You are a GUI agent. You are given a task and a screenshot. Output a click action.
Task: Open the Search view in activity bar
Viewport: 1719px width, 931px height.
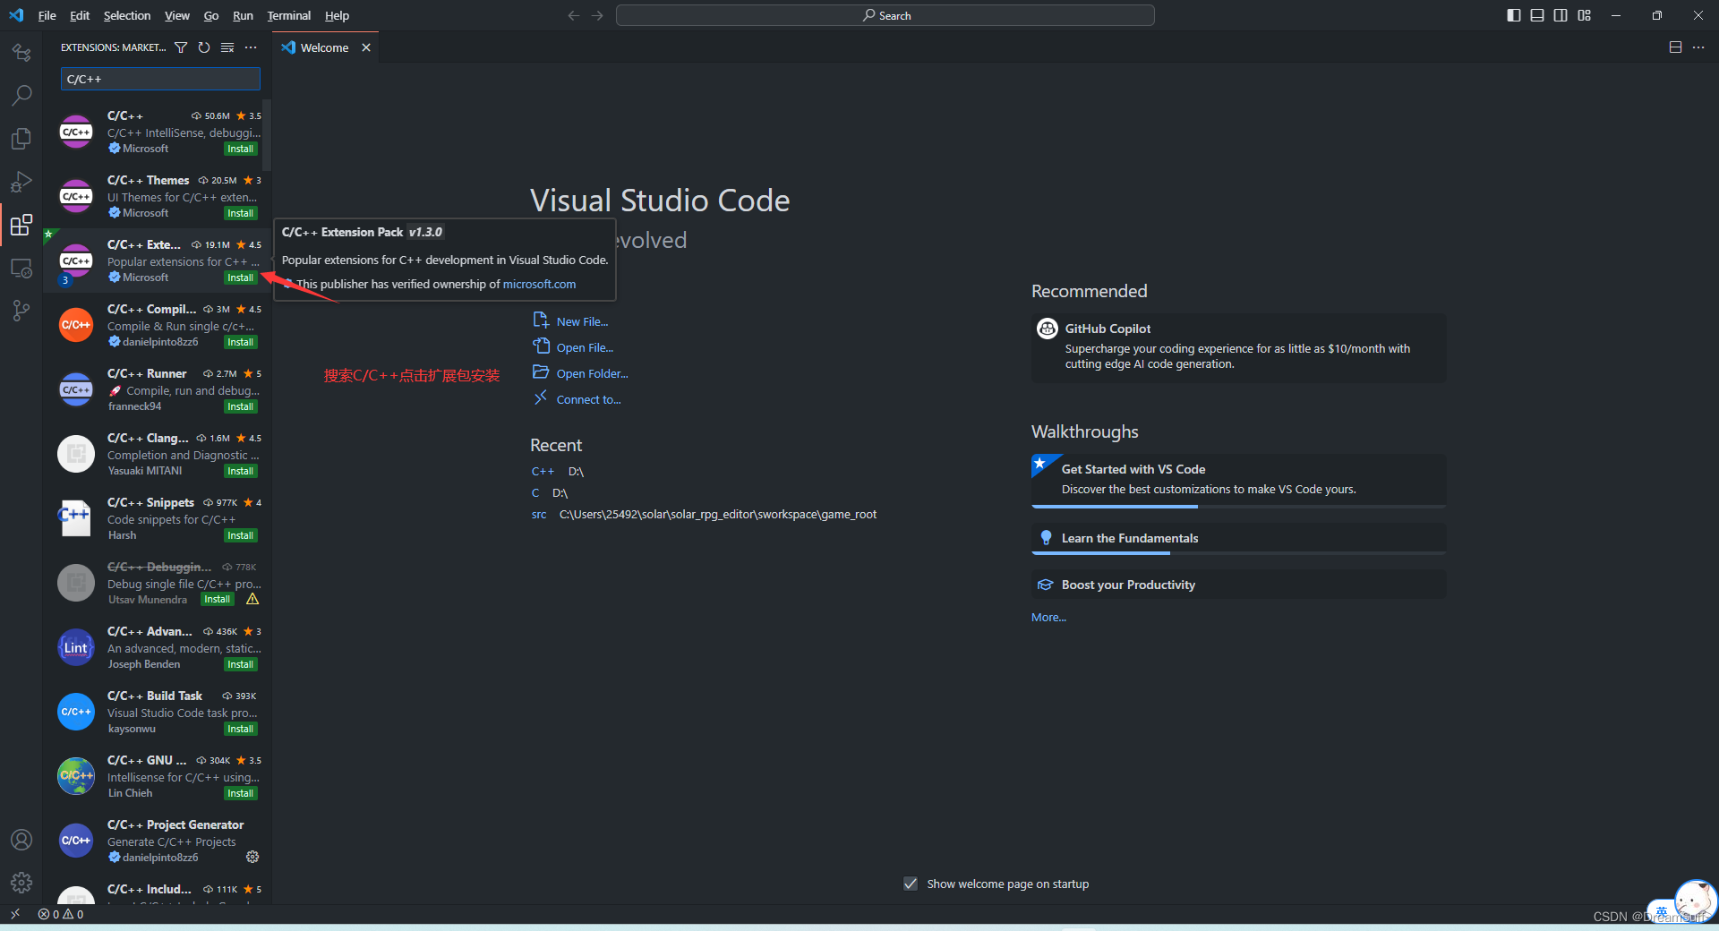coord(21,95)
